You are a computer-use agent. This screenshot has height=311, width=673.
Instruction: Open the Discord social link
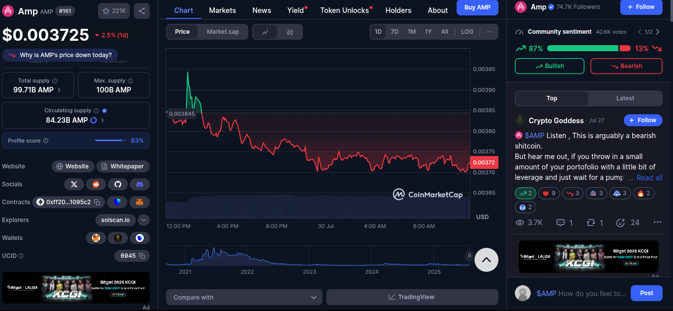point(140,184)
